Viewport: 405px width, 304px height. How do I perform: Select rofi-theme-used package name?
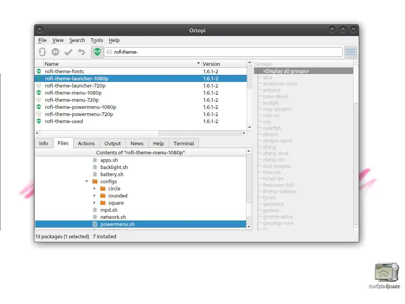click(x=64, y=121)
